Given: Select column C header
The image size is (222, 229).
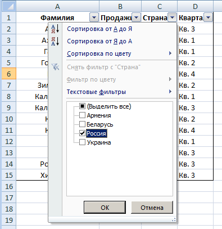Looking at the screenshot, I should tap(159, 6).
